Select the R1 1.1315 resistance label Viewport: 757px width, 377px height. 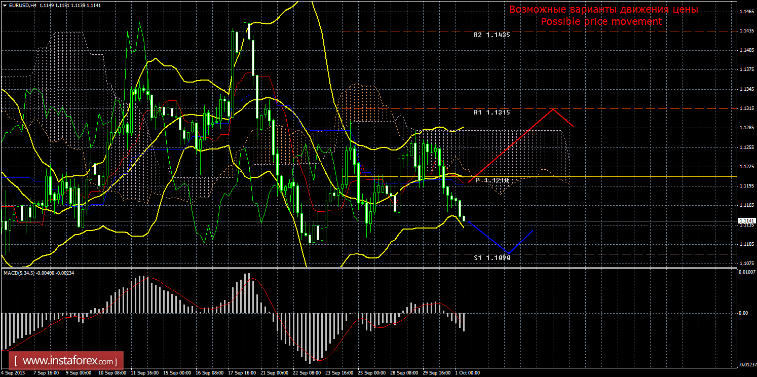tap(491, 112)
